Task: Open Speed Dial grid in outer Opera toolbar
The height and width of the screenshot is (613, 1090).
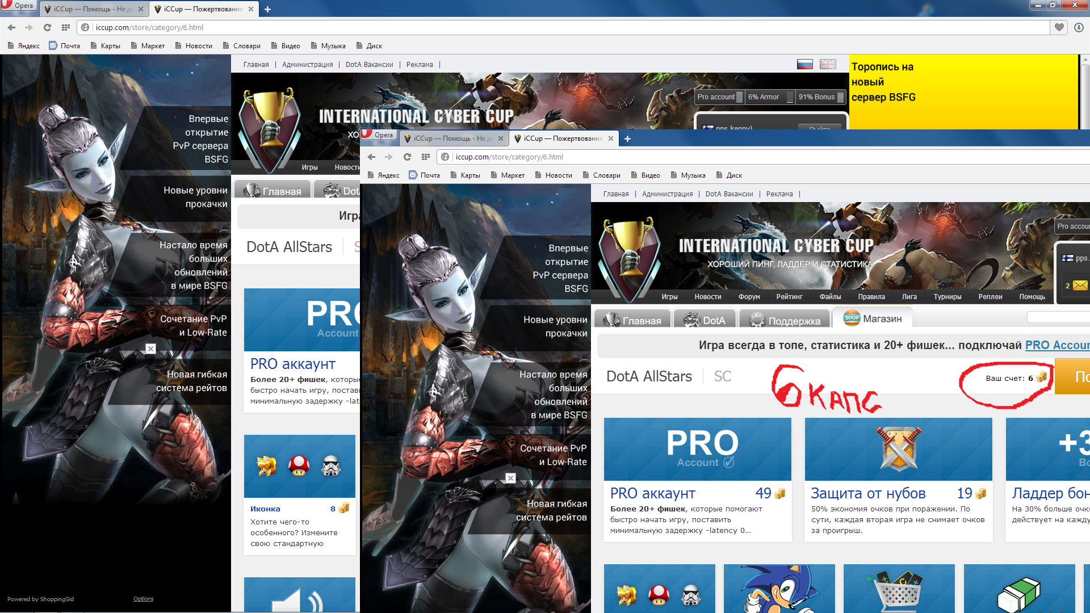Action: [x=66, y=27]
